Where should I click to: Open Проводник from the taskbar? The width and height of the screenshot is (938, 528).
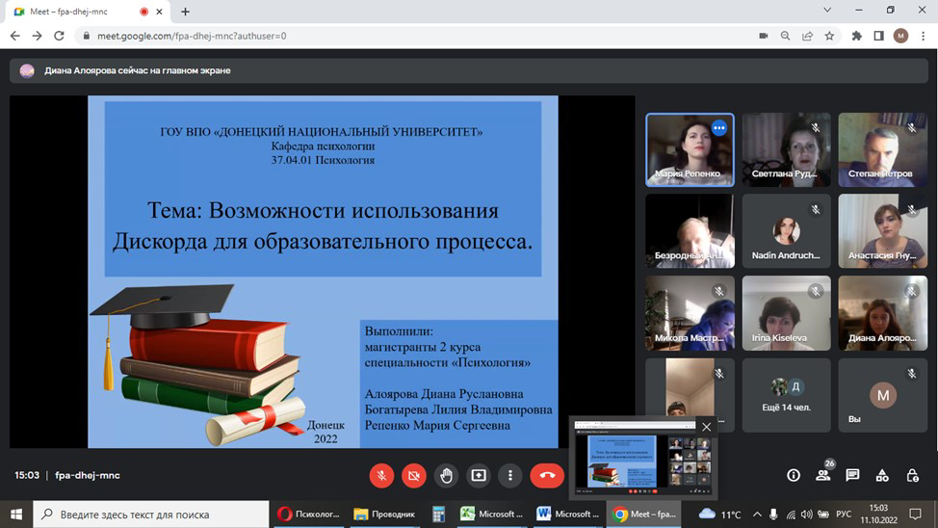[384, 515]
